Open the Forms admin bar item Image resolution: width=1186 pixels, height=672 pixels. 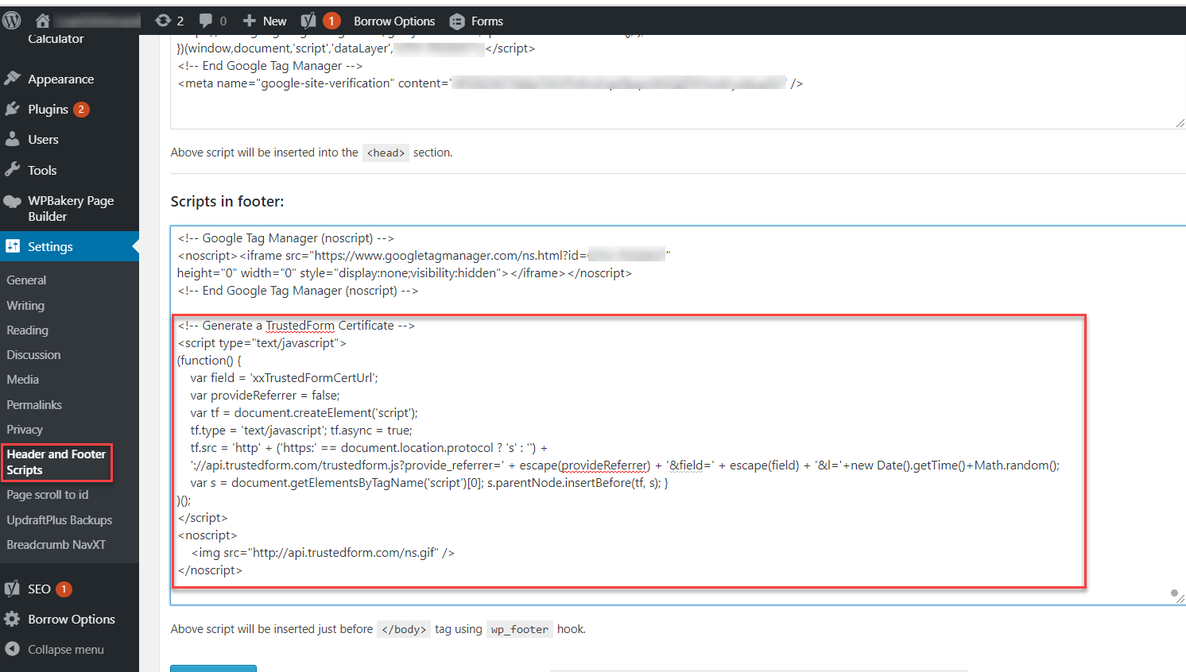pyautogui.click(x=476, y=21)
